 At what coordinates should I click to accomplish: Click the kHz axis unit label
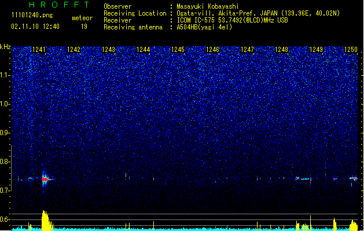[5, 47]
